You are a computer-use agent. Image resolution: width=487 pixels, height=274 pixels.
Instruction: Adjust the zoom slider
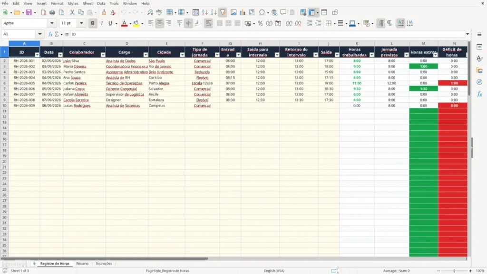point(454,271)
